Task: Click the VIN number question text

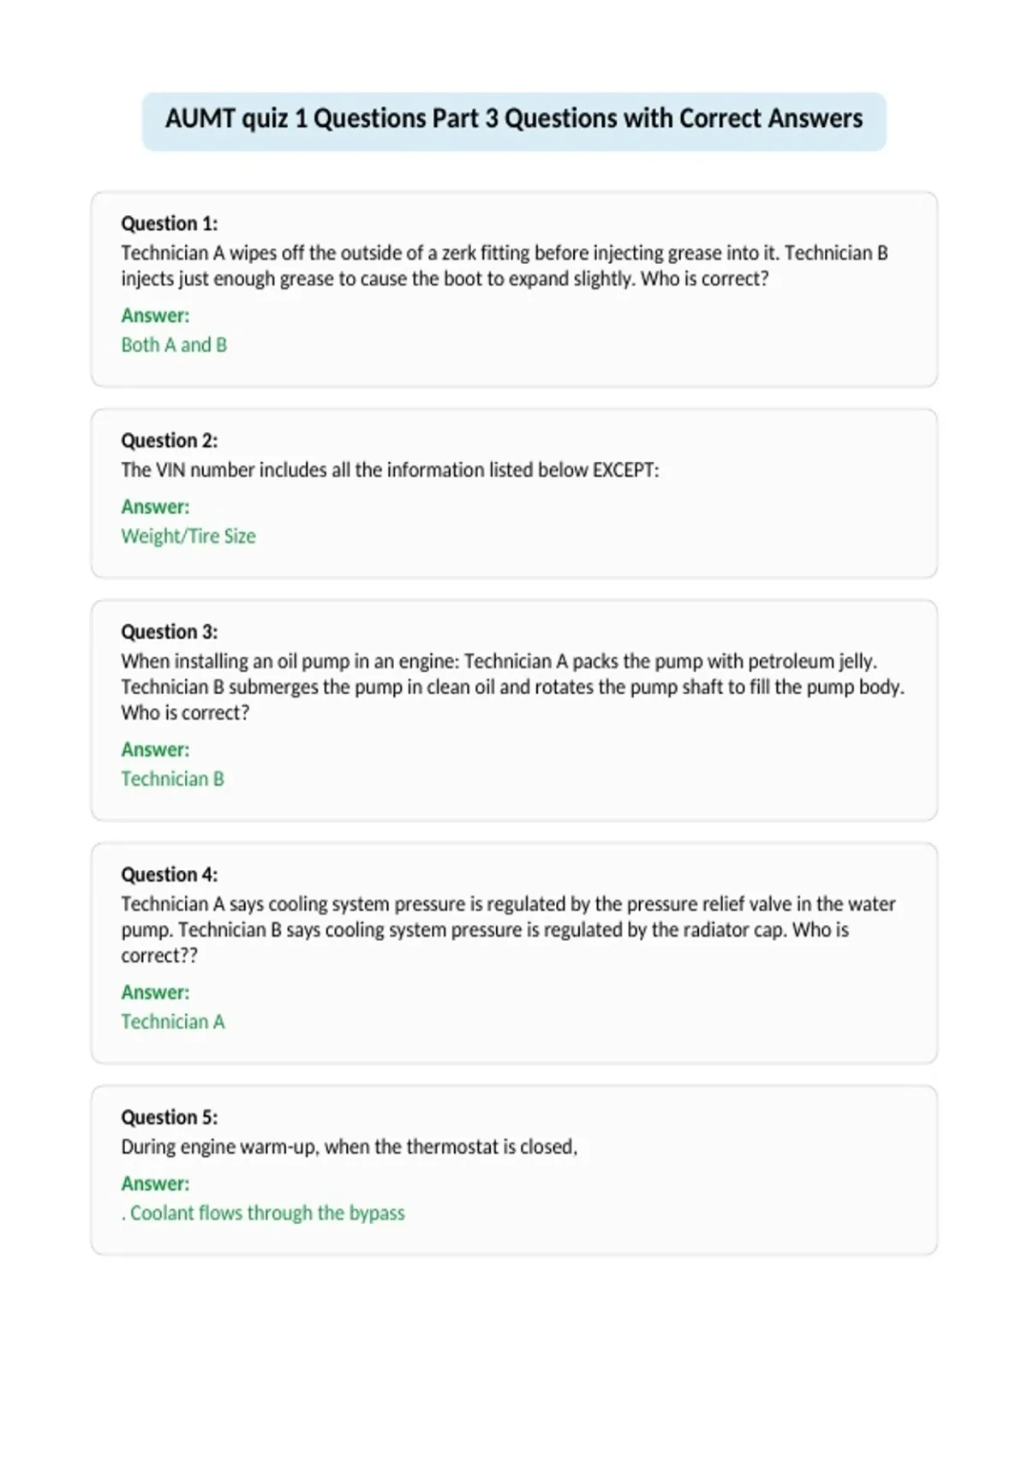Action: coord(390,470)
